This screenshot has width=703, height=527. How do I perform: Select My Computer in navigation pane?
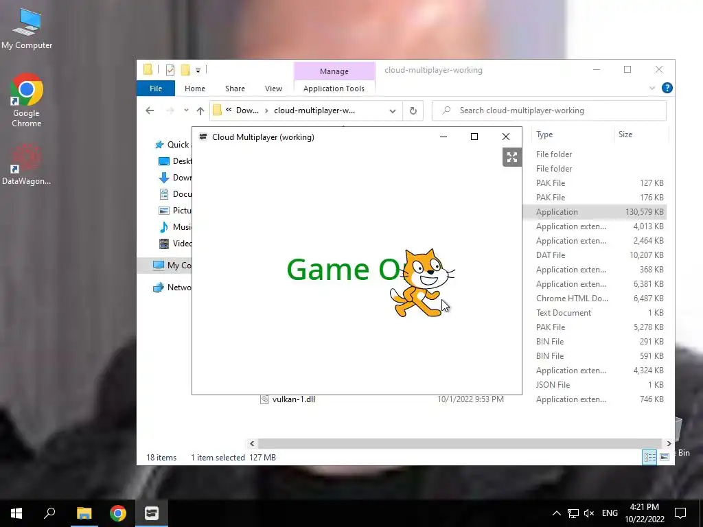pos(172,266)
